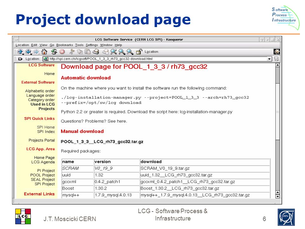Open the Location menu in menu bar
This screenshot has width=305, height=229.
22,45
